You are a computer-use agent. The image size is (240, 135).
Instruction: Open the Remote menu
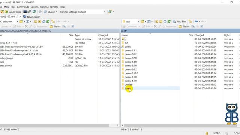pos(54,7)
